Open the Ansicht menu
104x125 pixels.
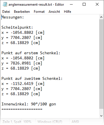pyautogui.click(x=54, y=12)
